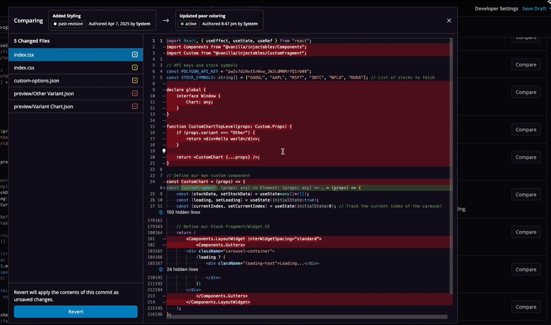This screenshot has width=551, height=325.
Task: Expand the 150 hidden lines fold icon
Action: [x=161, y=212]
